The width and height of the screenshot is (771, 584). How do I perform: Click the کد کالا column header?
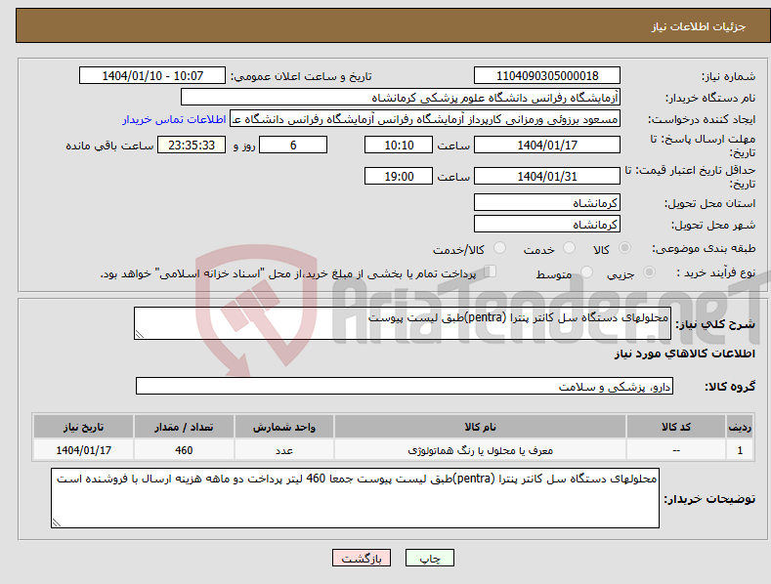coord(676,427)
